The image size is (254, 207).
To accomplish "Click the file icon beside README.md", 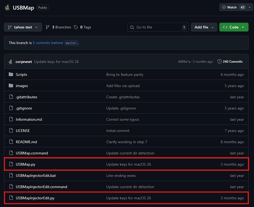I will [11, 142].
